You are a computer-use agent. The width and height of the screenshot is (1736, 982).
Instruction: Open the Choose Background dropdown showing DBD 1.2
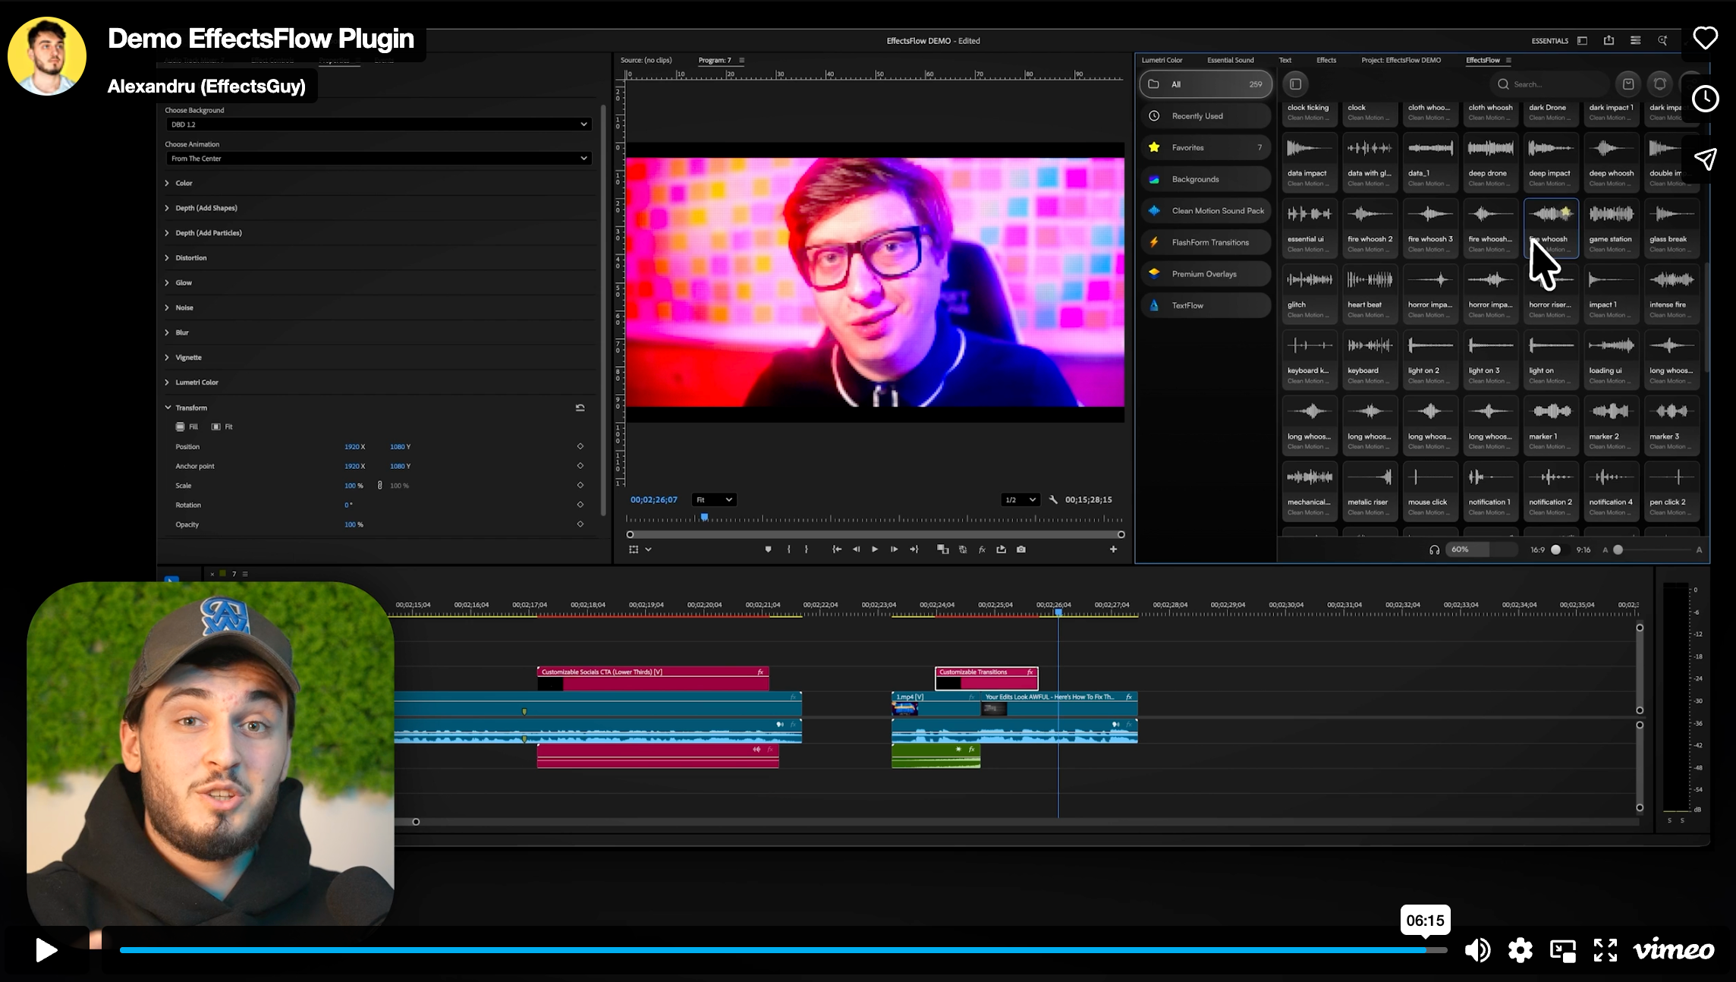377,124
